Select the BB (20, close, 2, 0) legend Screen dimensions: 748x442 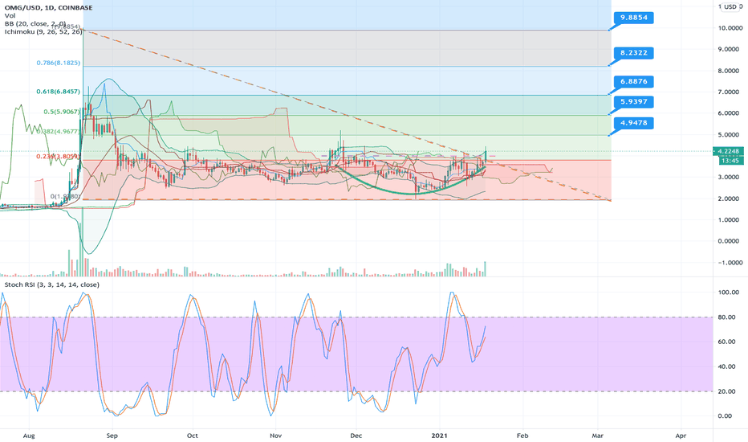(x=35, y=23)
